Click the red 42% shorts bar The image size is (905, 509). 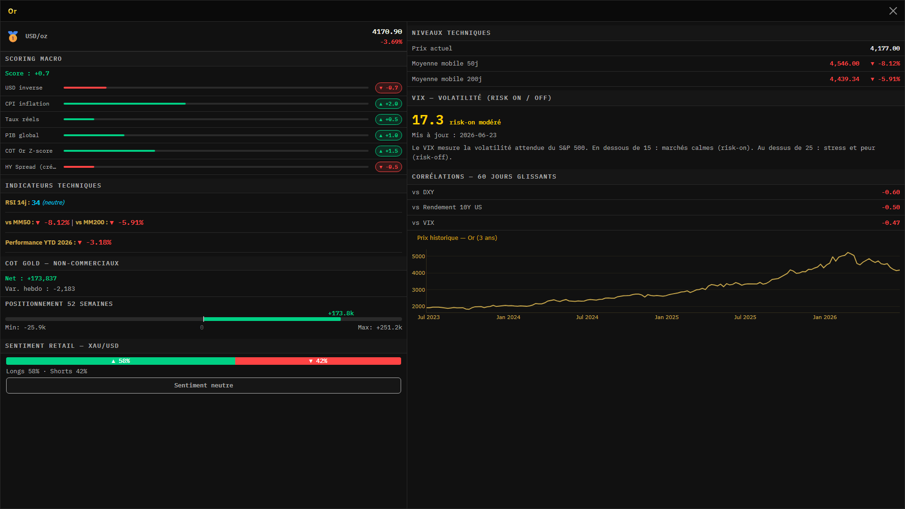318,361
